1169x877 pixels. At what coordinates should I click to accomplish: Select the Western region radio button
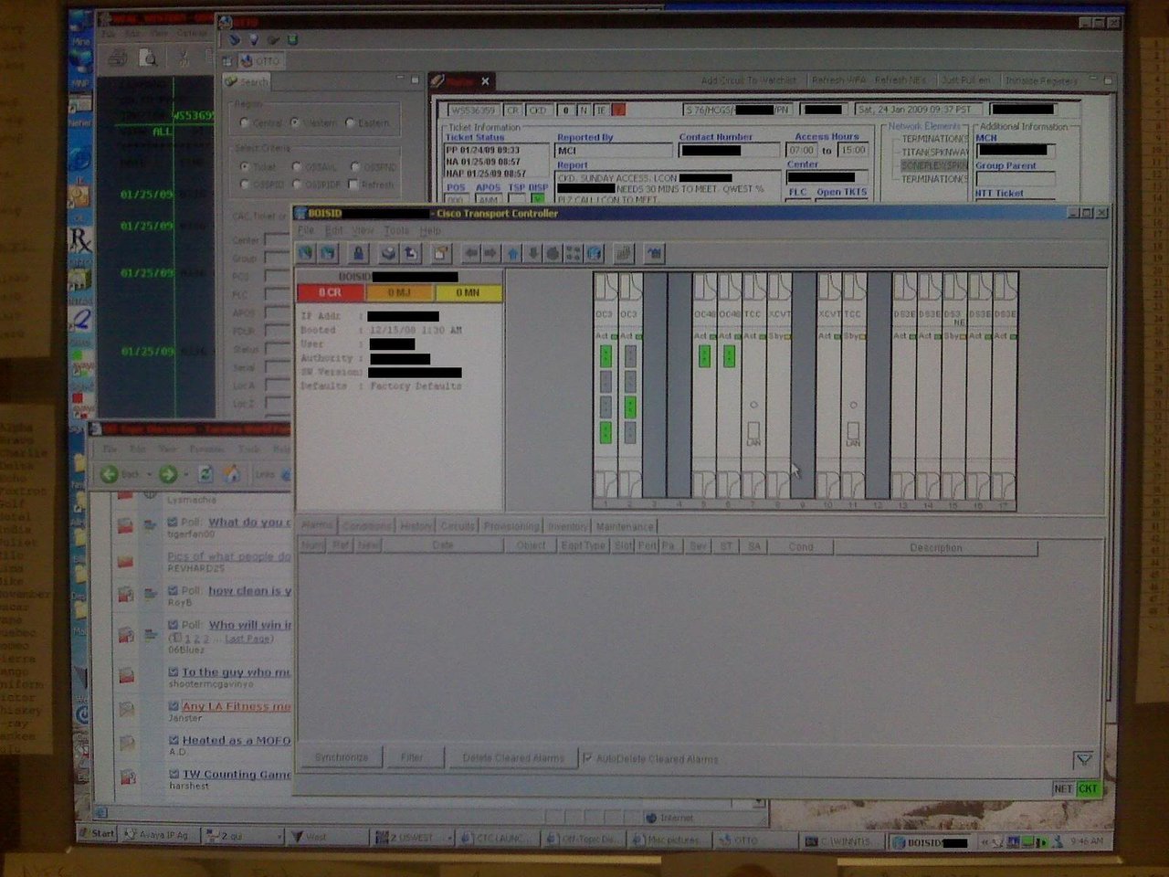[x=295, y=122]
